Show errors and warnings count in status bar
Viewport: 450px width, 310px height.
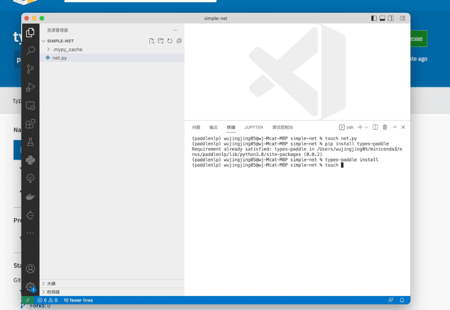click(47, 300)
